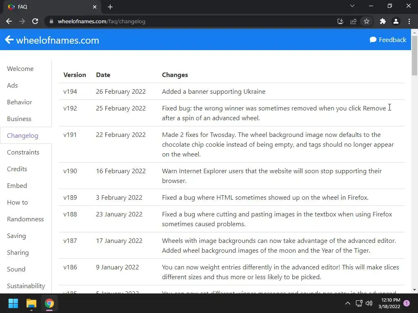Open the Saving FAQ section

[16, 236]
